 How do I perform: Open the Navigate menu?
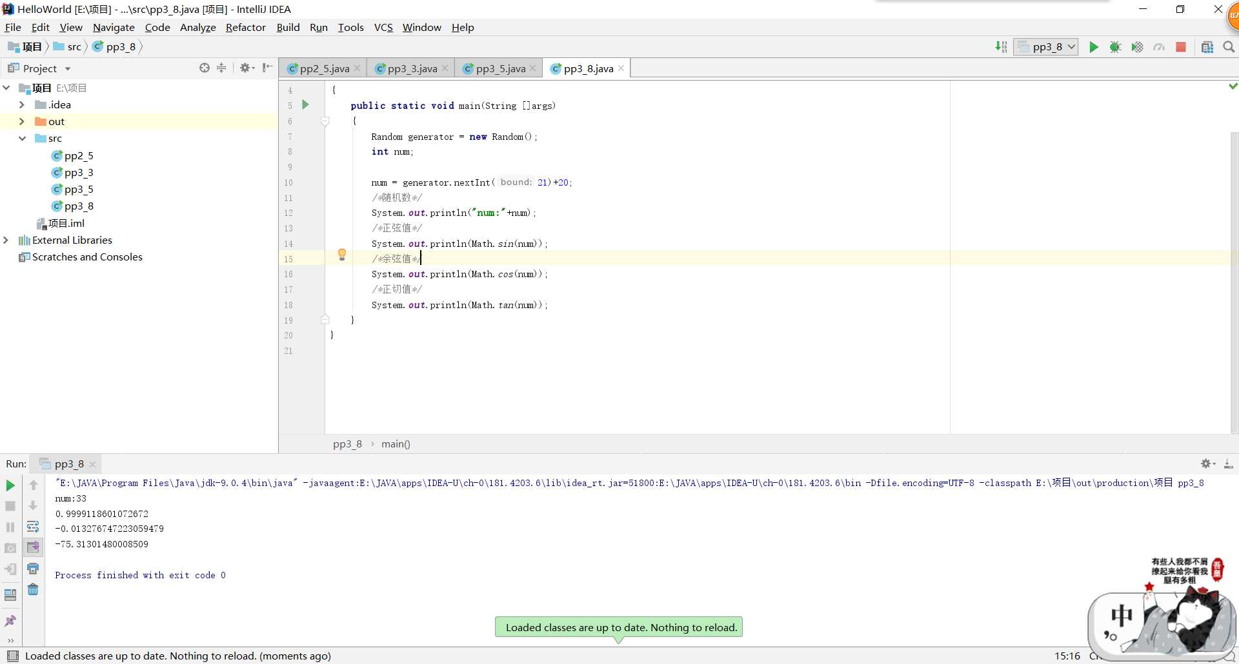point(114,27)
